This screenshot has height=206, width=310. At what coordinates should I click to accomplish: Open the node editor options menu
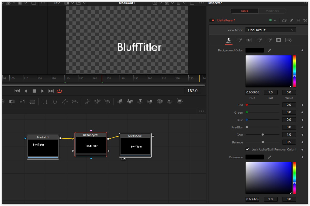(x=202, y=111)
